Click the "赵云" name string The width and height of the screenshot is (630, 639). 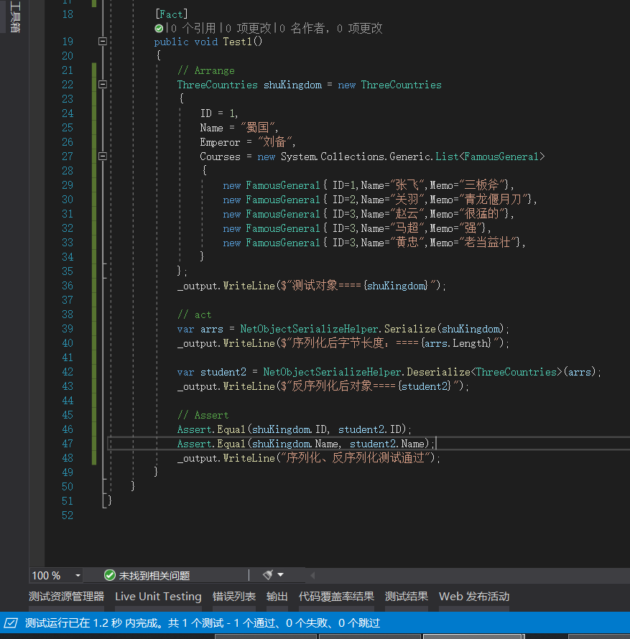tap(408, 213)
